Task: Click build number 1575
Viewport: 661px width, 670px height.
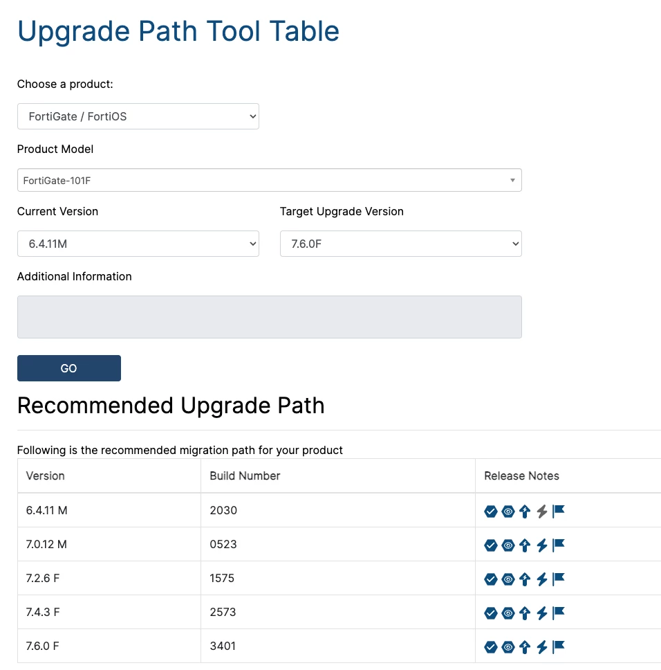Action: coord(222,578)
